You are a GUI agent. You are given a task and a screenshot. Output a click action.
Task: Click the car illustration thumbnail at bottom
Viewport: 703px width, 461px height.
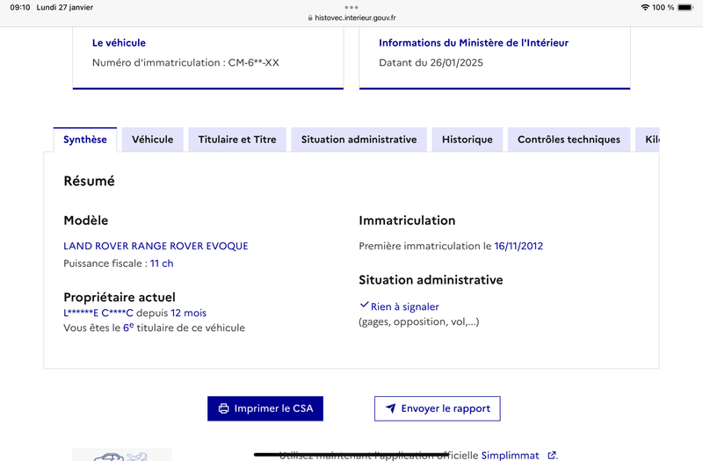point(122,455)
